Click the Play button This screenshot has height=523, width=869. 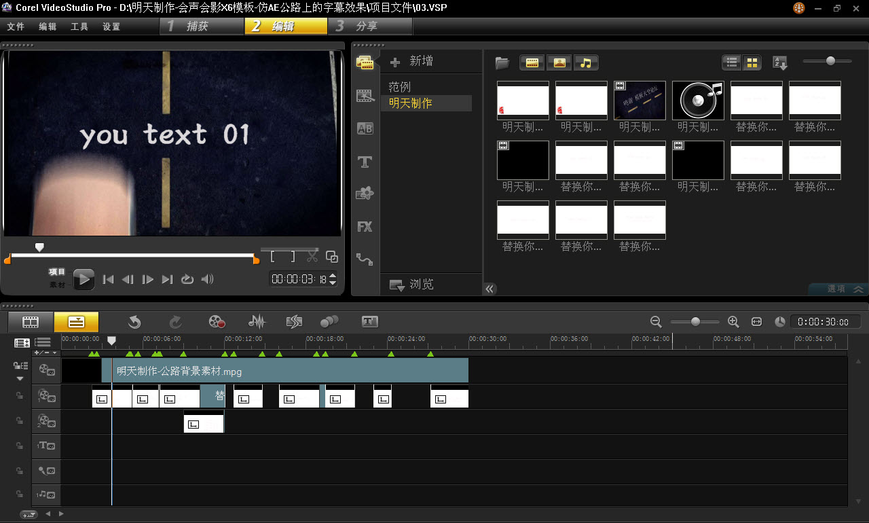click(84, 279)
